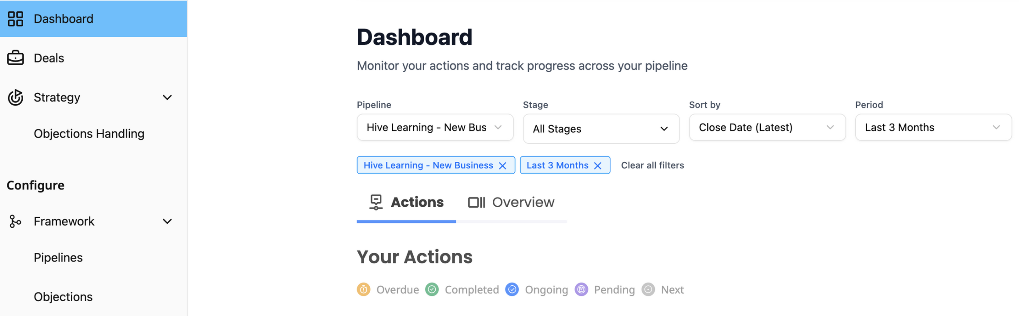Remove the Hive Learning - New Business filter chip
1019x317 pixels.
[x=502, y=166]
